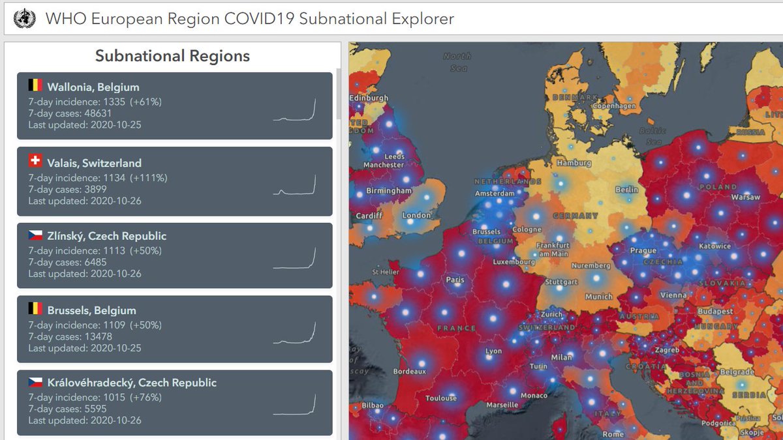Click '7-day incidence: 1113 (+50%)' for Zlínský
The image size is (783, 440).
95,250
